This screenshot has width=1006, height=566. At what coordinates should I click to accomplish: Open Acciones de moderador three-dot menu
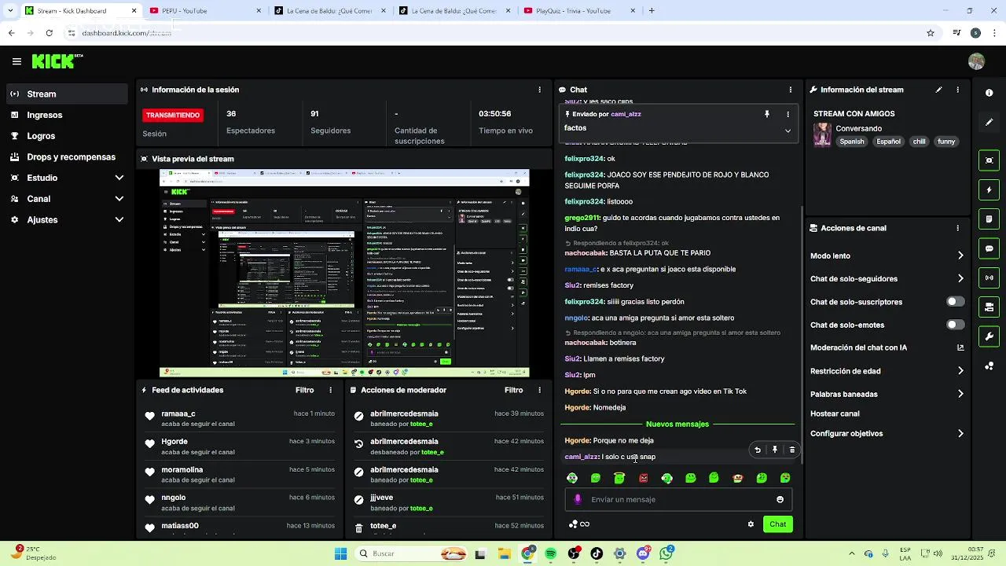point(539,390)
